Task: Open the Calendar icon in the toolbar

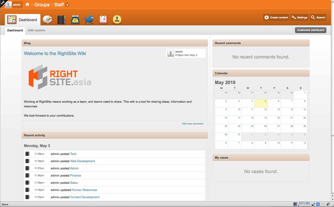Action: [103, 20]
